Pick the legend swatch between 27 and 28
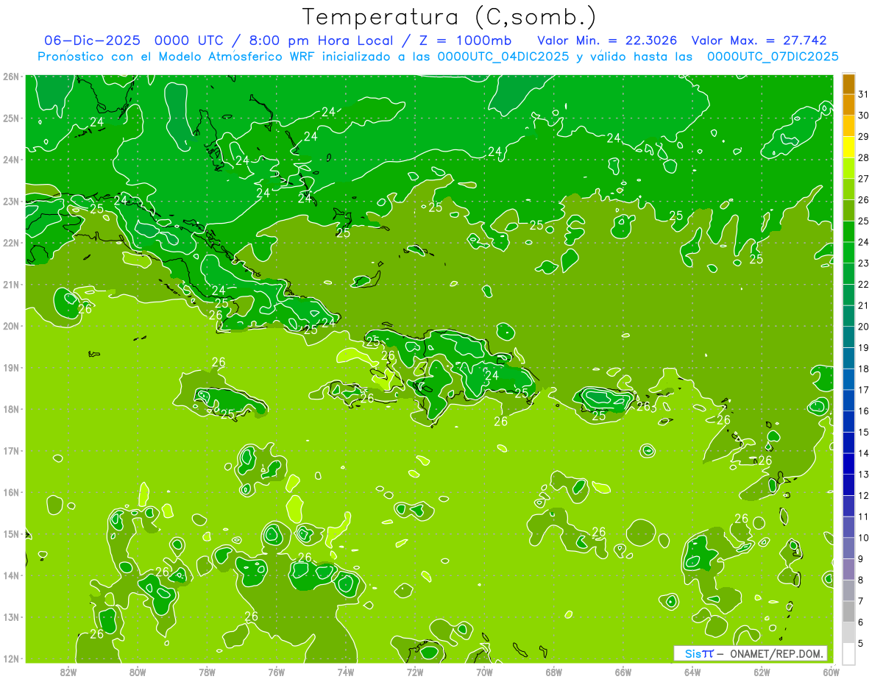Screen dimensions: 883x682 tap(848, 168)
